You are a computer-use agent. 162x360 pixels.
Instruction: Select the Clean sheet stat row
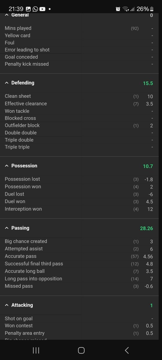(79, 96)
